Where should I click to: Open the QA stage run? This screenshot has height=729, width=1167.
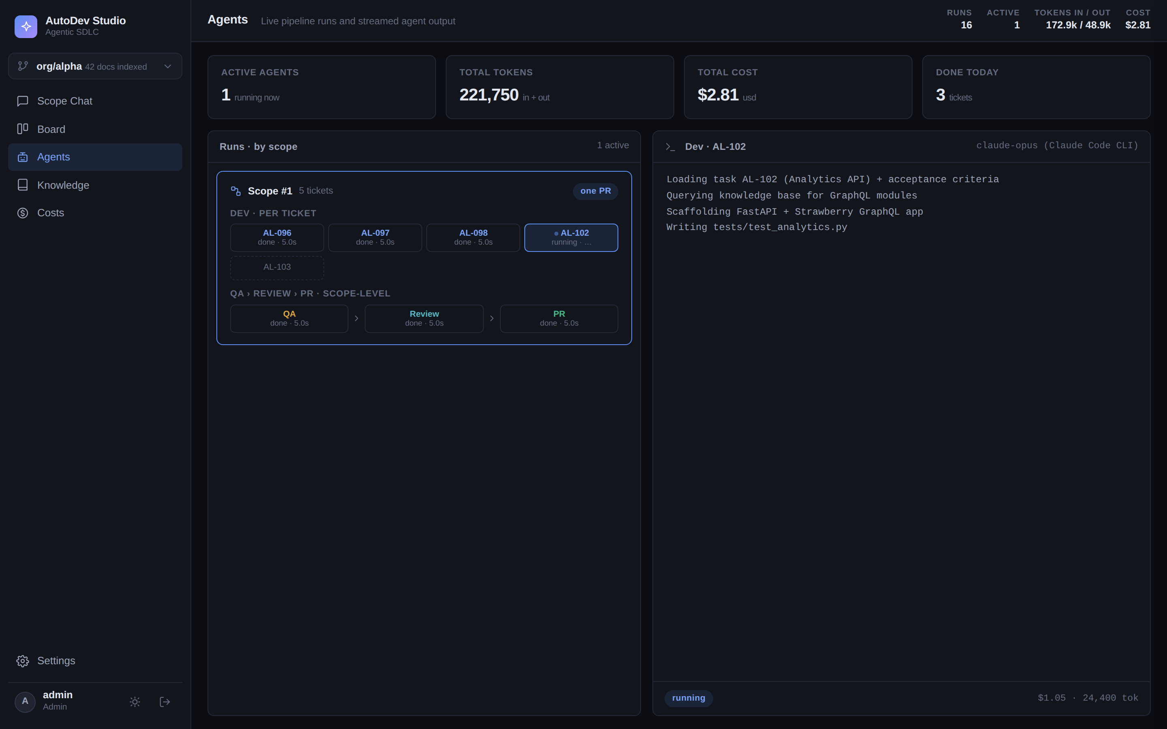(x=289, y=319)
